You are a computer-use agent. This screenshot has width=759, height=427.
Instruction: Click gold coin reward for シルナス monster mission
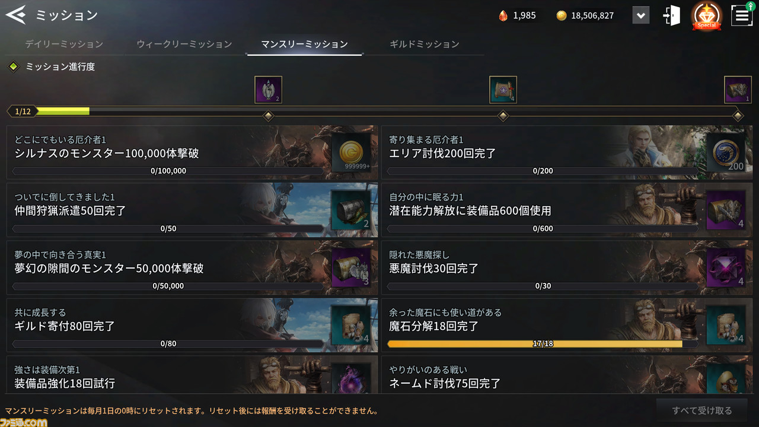pos(351,152)
